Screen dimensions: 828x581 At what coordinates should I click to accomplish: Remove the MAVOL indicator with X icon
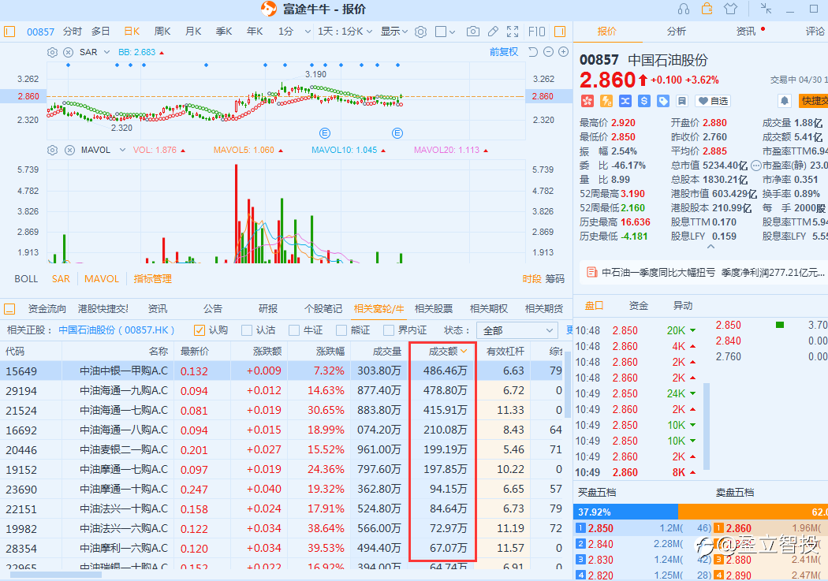[69, 151]
